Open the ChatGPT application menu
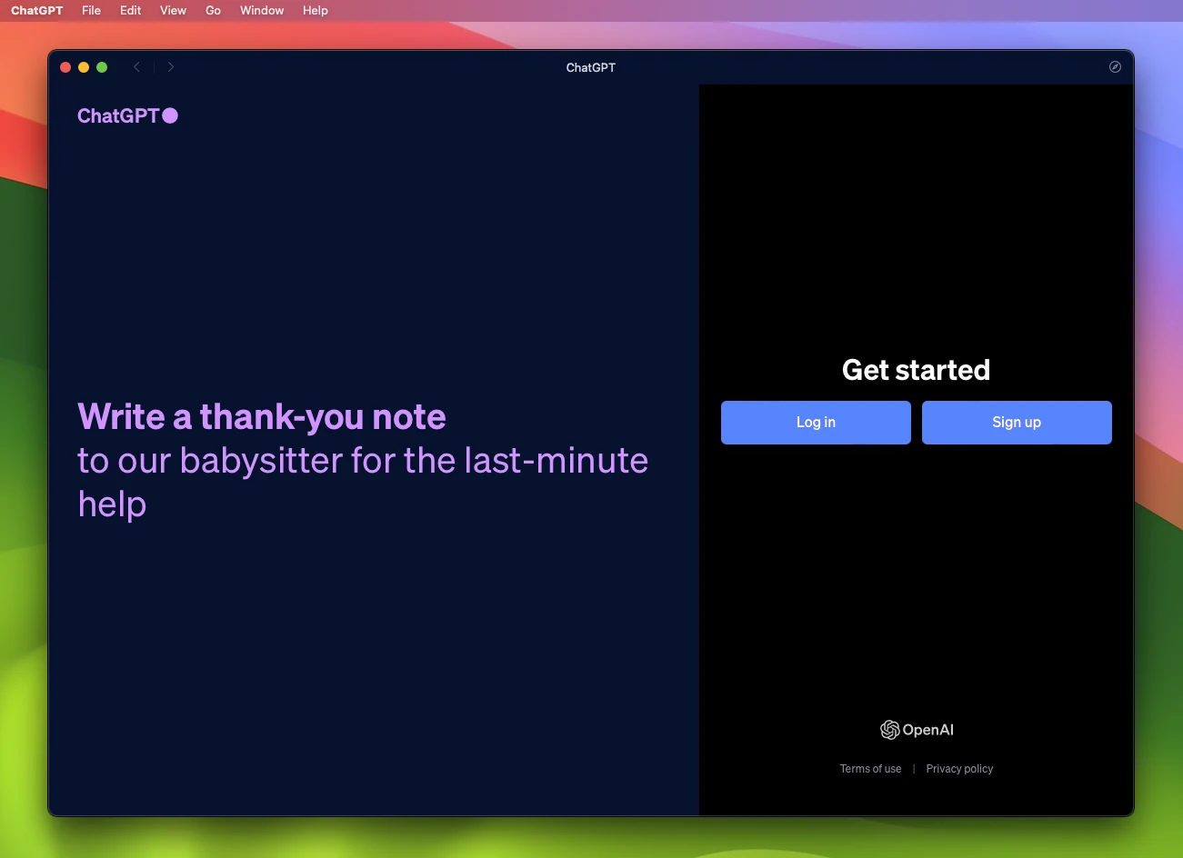1183x858 pixels. [36, 10]
